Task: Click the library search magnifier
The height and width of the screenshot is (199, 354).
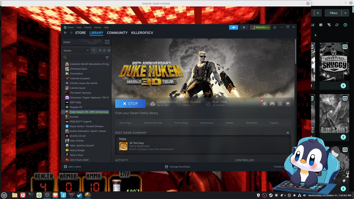Action: (x=65, y=57)
